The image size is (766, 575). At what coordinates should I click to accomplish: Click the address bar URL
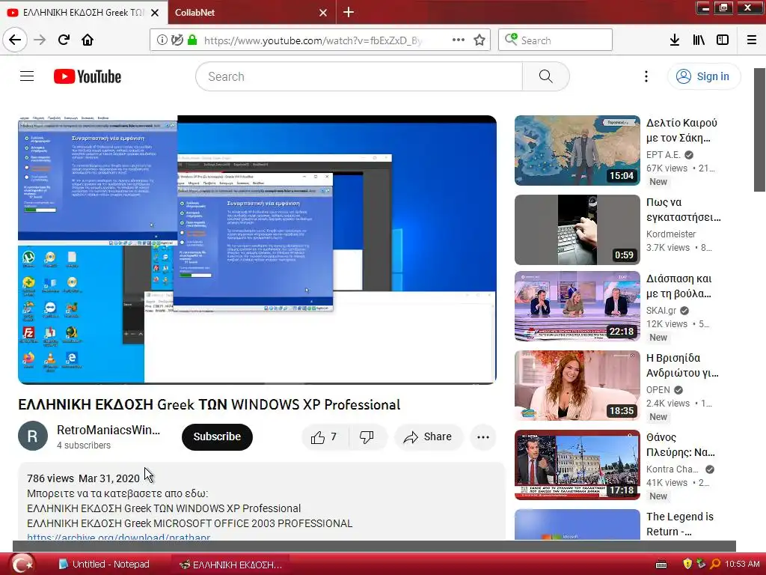tap(313, 40)
